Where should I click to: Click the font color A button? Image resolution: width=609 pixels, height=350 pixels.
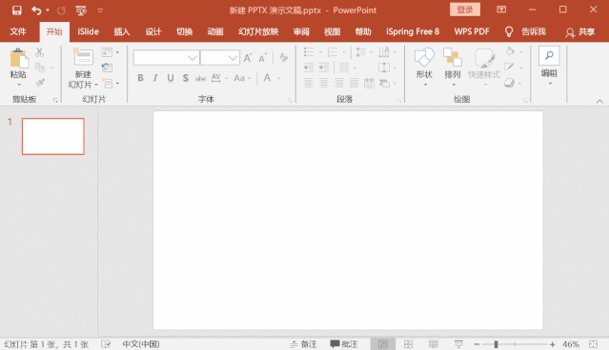point(267,78)
